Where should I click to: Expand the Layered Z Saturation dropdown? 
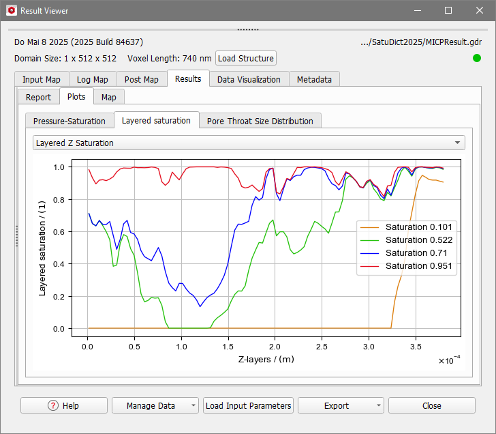(x=249, y=143)
